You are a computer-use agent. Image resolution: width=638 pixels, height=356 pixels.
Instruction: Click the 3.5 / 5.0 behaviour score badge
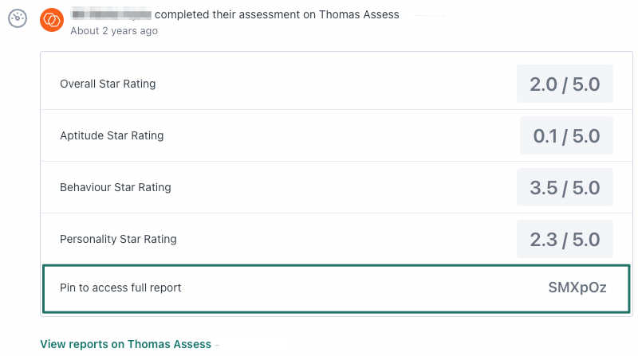tap(565, 187)
